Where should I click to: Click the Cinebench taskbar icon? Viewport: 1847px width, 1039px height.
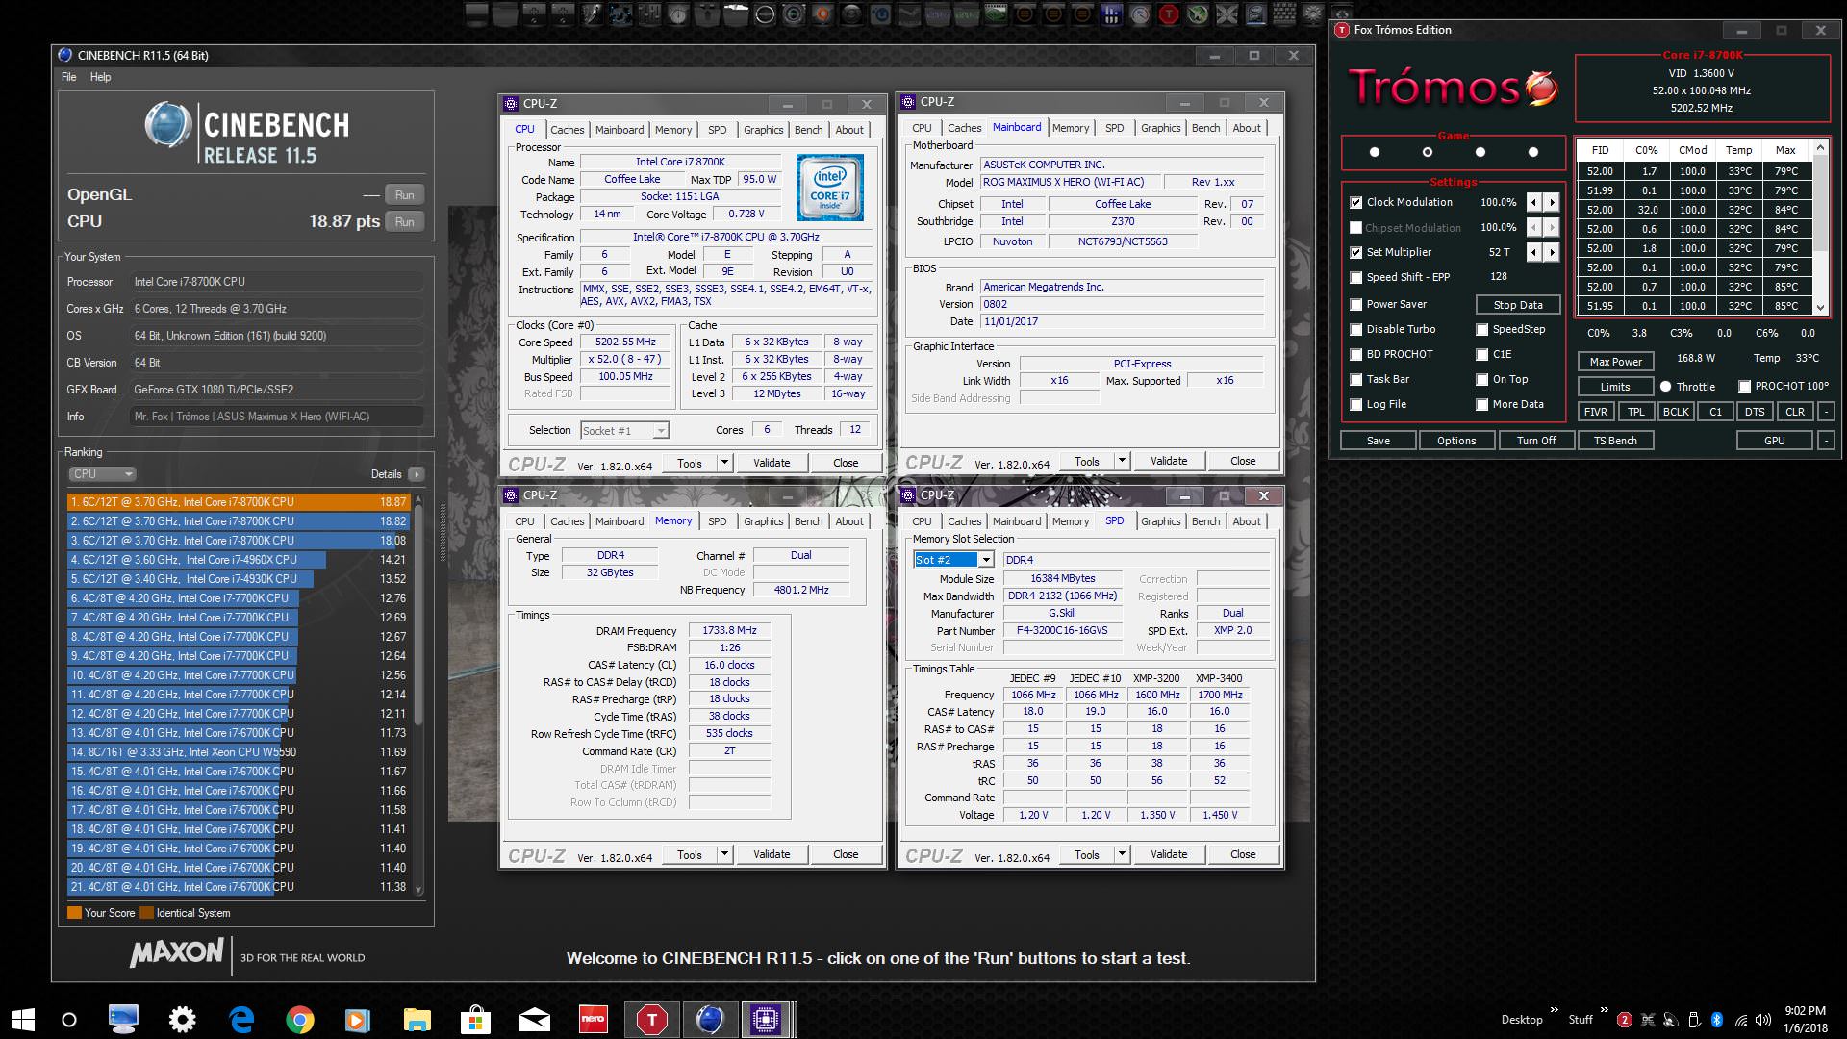[709, 1020]
